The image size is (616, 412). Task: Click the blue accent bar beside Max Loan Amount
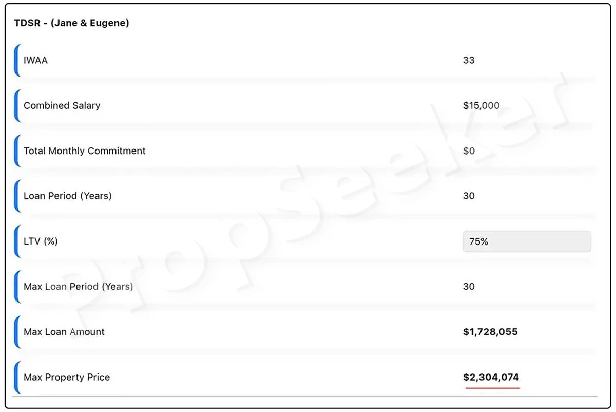click(17, 332)
